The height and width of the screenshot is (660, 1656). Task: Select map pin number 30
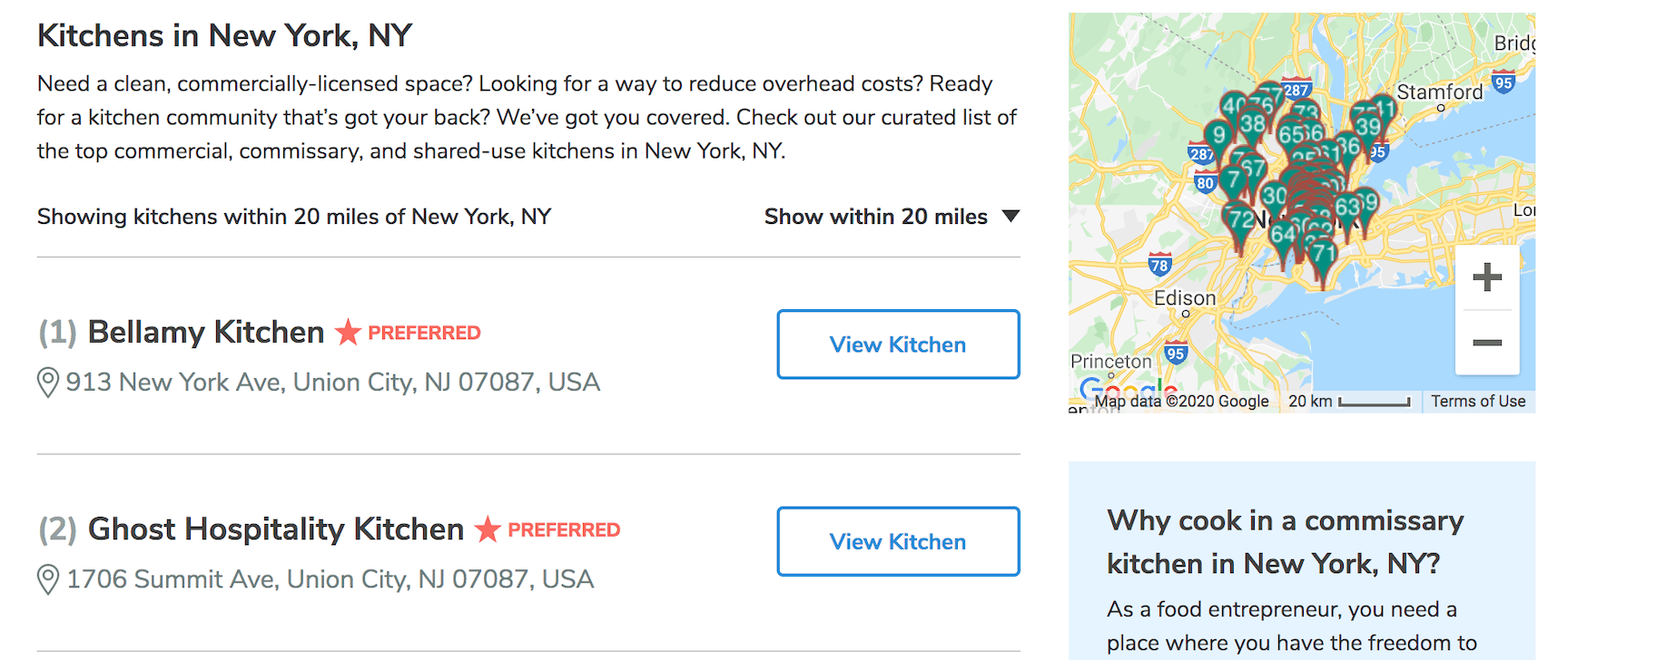1274,197
